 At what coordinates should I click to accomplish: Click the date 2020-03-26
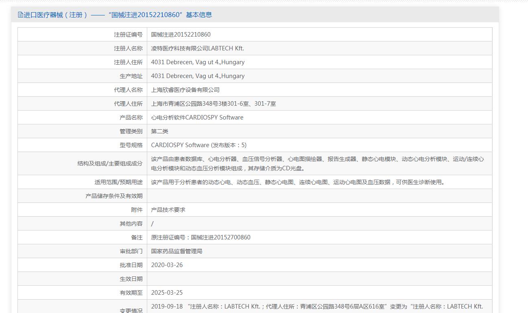(x=167, y=265)
